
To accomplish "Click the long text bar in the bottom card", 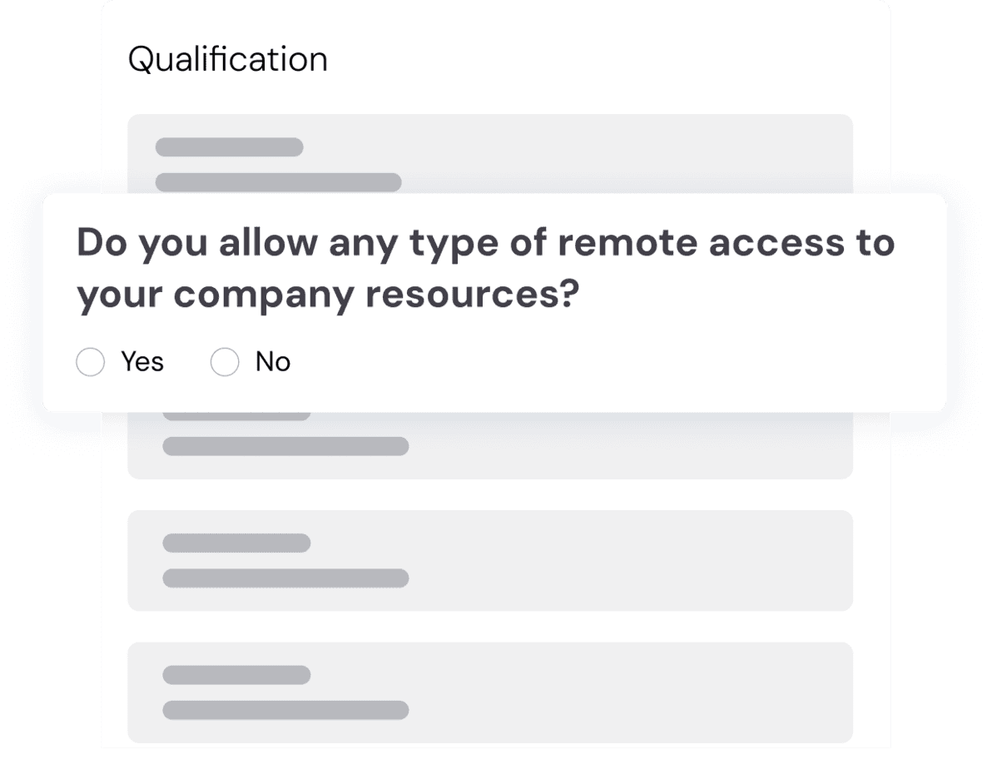I will click(x=285, y=710).
